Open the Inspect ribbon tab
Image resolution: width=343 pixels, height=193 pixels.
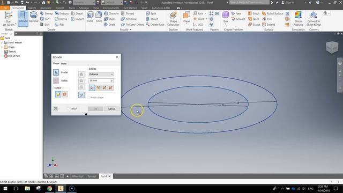click(59, 8)
